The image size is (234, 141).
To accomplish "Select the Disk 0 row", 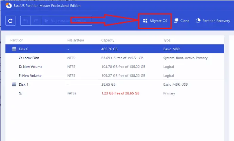I will 115,49.
